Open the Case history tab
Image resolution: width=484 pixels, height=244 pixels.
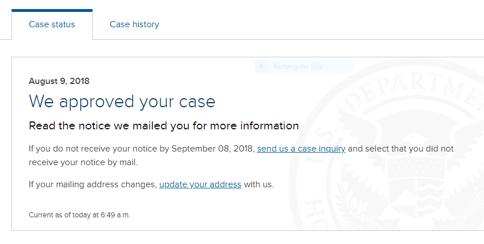(x=134, y=24)
